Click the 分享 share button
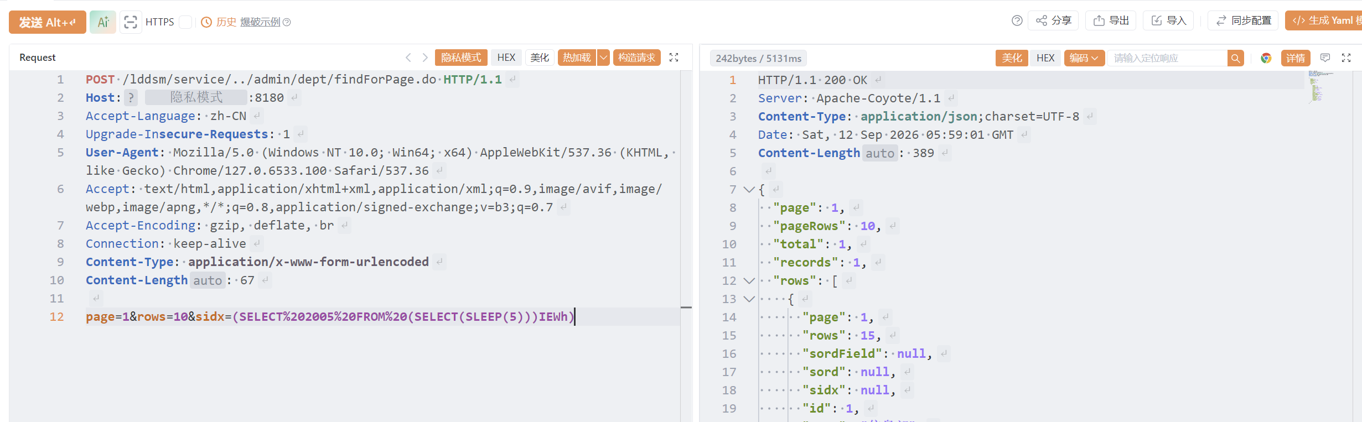 [x=1054, y=20]
